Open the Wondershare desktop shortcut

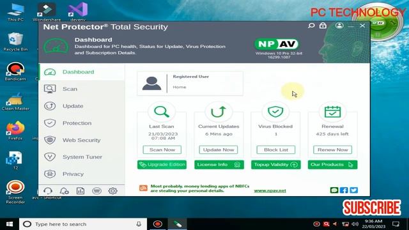(47, 12)
